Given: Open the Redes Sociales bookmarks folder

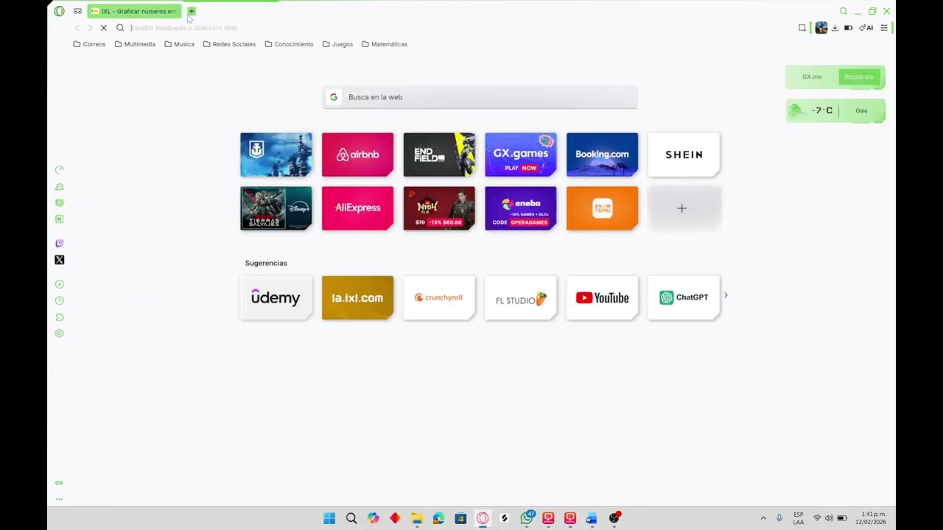Looking at the screenshot, I should click(229, 44).
